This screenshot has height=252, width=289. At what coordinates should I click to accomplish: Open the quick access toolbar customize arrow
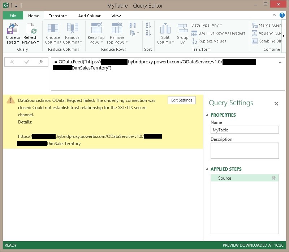16,6
